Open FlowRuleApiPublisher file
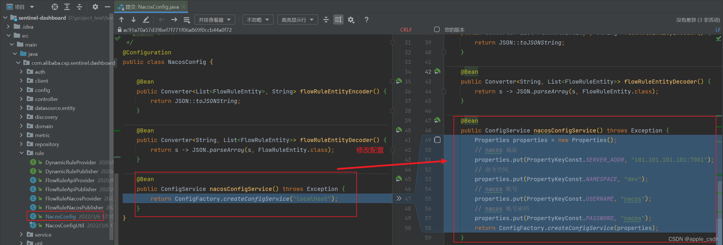This screenshot has width=723, height=245. tap(71, 189)
